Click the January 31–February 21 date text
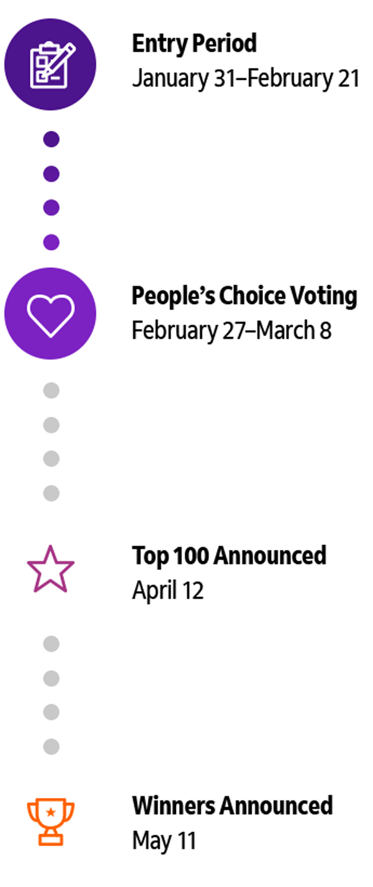Image resolution: width=373 pixels, height=887 pixels. pos(246,79)
